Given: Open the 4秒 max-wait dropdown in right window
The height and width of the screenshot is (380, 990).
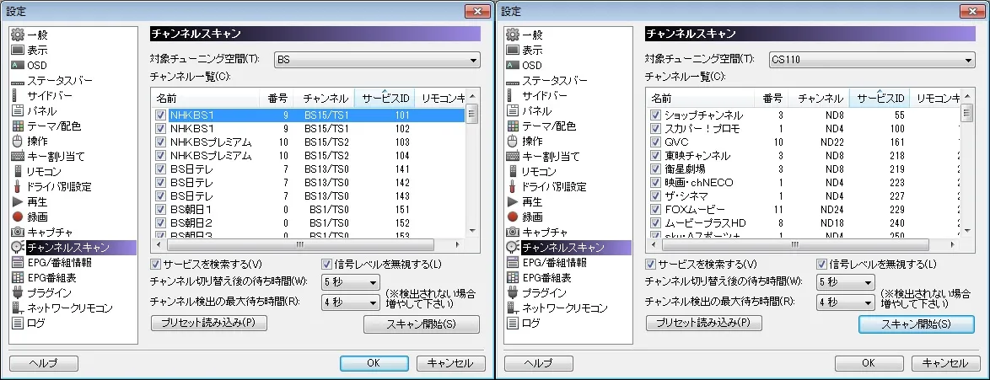Looking at the screenshot, I should point(846,302).
